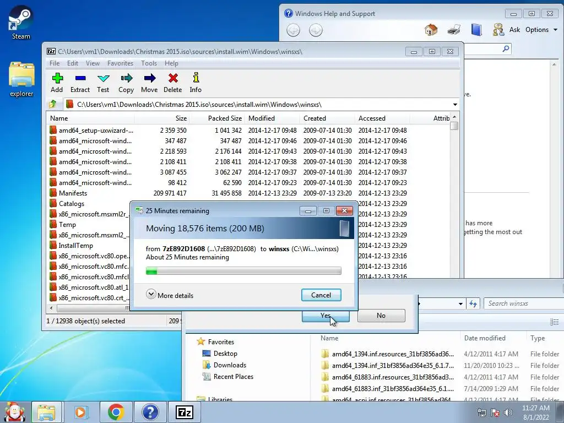Click the 7-Zip vertical scrollbar thumb
This screenshot has width=564, height=423.
pyautogui.click(x=454, y=126)
